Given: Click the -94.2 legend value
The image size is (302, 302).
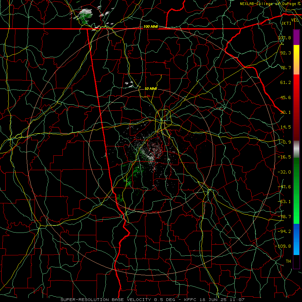Looking at the screenshot, I should coord(284,232).
